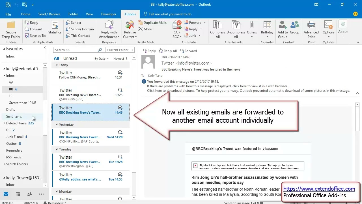Viewport: 362px width, 204px height.
Task: Search This Contact
Action: click(78, 36)
